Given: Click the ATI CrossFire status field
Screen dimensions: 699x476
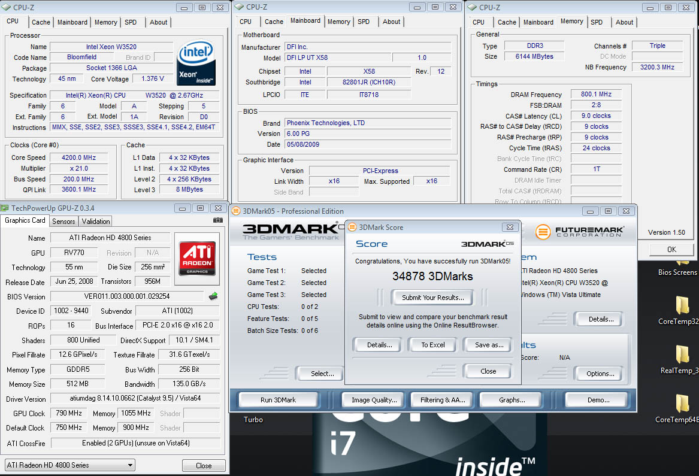Looking at the screenshot, I should point(135,443).
